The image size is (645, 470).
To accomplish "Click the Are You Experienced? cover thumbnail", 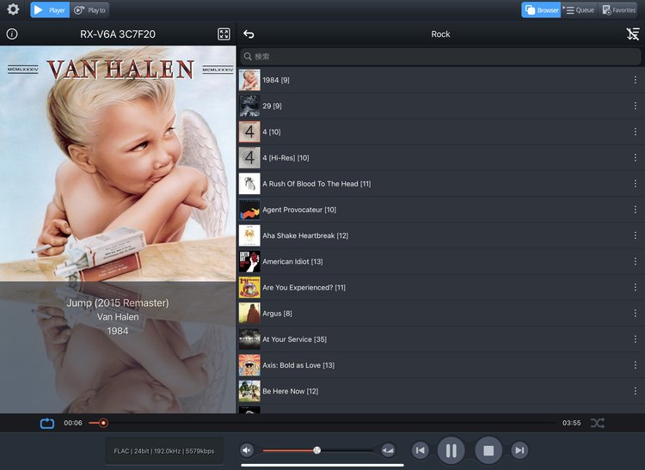I will point(249,287).
